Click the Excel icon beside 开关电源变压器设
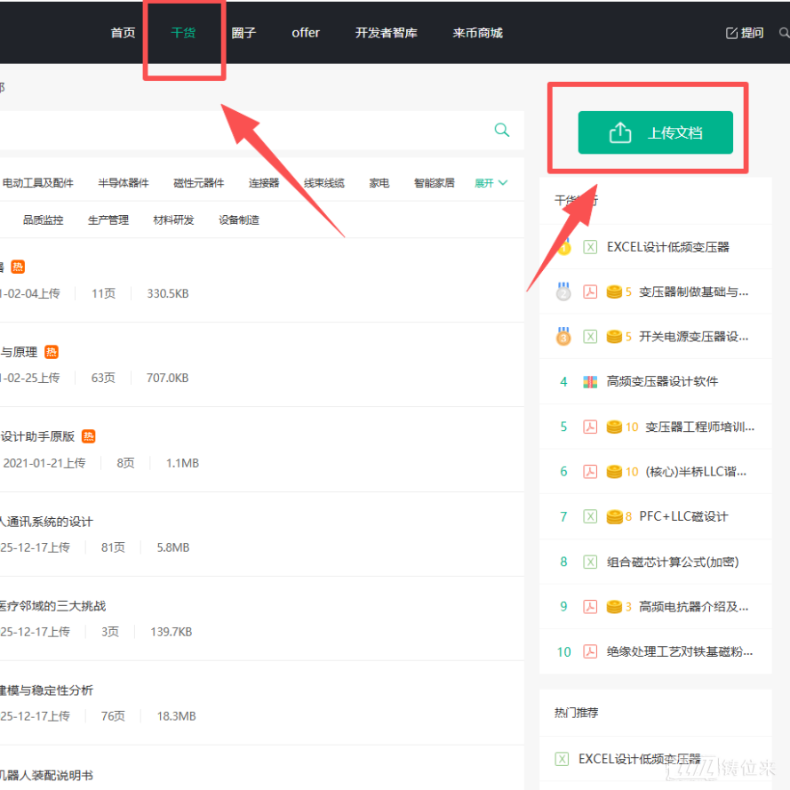The image size is (790, 790). (x=590, y=337)
